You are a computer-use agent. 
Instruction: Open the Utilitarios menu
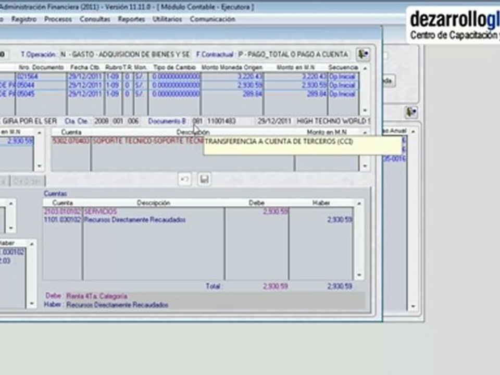pyautogui.click(x=167, y=19)
